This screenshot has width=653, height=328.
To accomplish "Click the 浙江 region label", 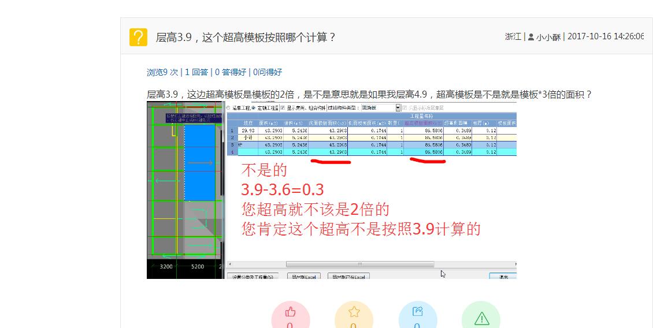I will (x=513, y=36).
